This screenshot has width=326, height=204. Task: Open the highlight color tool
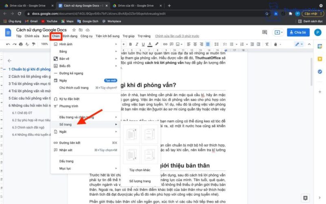(x=157, y=44)
